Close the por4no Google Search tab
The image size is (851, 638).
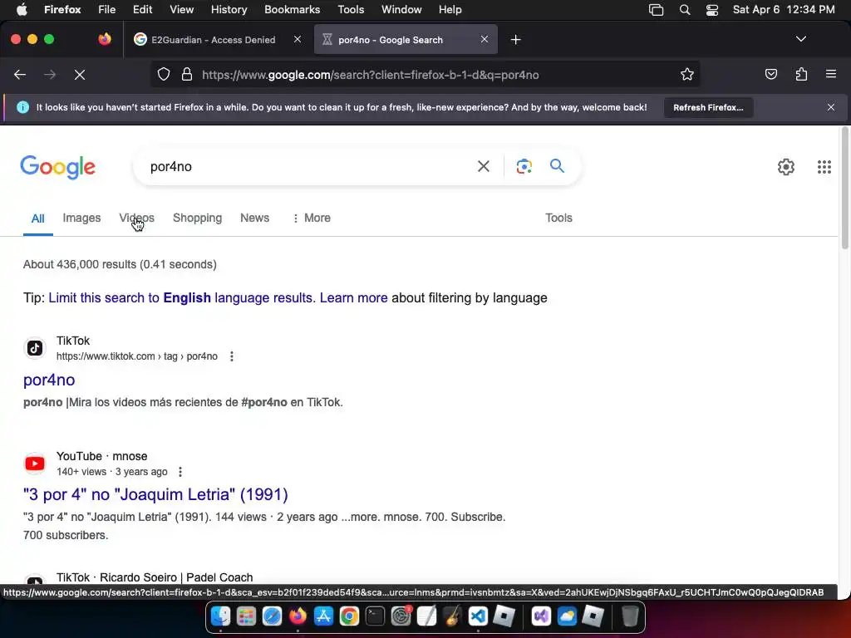[485, 39]
